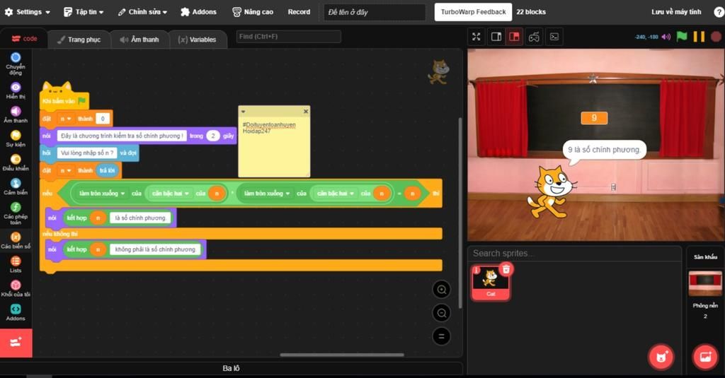Click the Record button
The height and width of the screenshot is (378, 725).
299,12
